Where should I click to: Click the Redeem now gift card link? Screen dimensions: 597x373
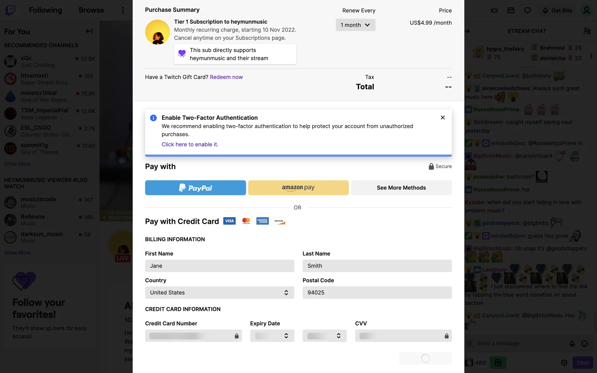click(226, 77)
